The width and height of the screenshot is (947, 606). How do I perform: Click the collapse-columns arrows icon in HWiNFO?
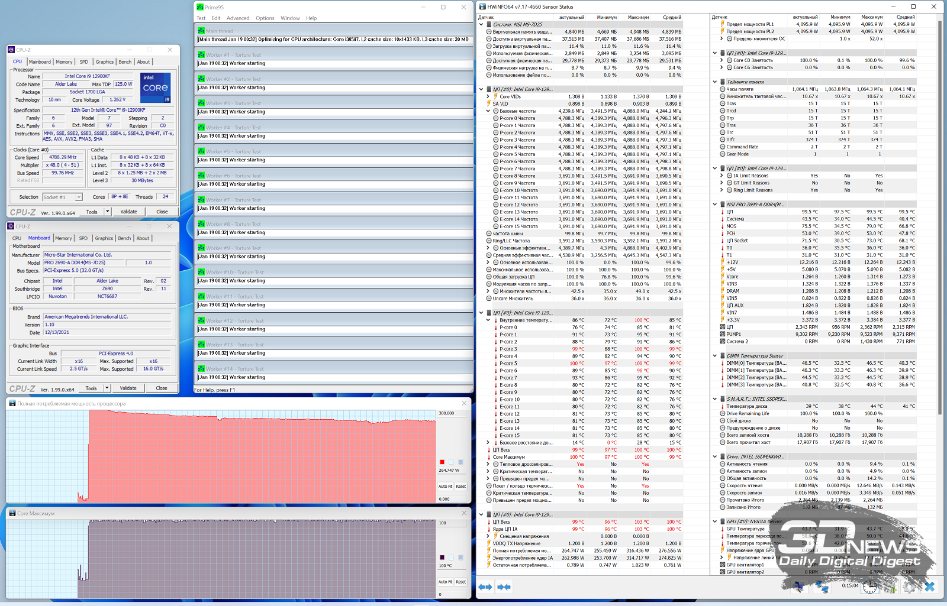pos(504,586)
